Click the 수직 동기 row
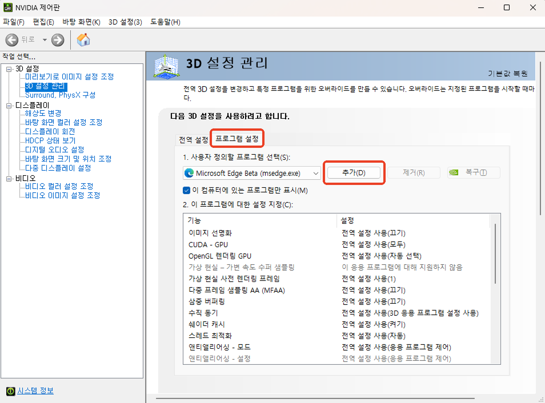The image size is (545, 403). tap(337, 313)
